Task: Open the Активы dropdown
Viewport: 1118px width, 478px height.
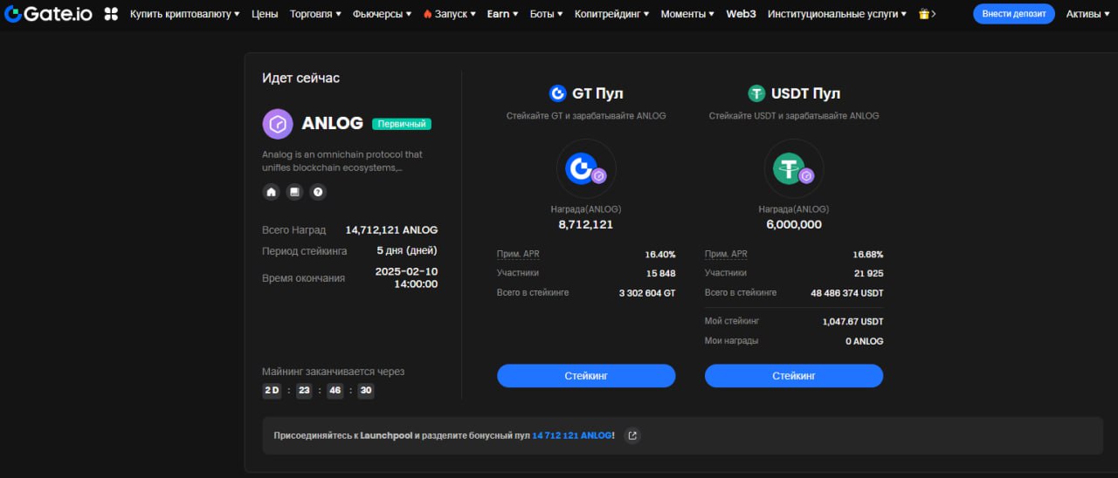Action: pos(1087,14)
